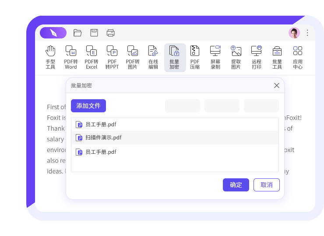This screenshot has width=324, height=236.
Task: Click the save icon in title bar
Action: coord(94,33)
